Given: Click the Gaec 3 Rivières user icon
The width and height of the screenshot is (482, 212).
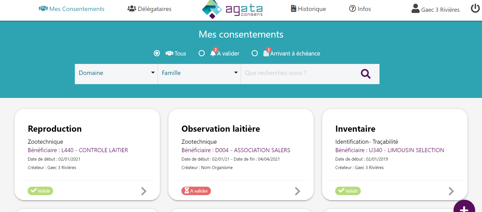Looking at the screenshot, I should 415,9.
